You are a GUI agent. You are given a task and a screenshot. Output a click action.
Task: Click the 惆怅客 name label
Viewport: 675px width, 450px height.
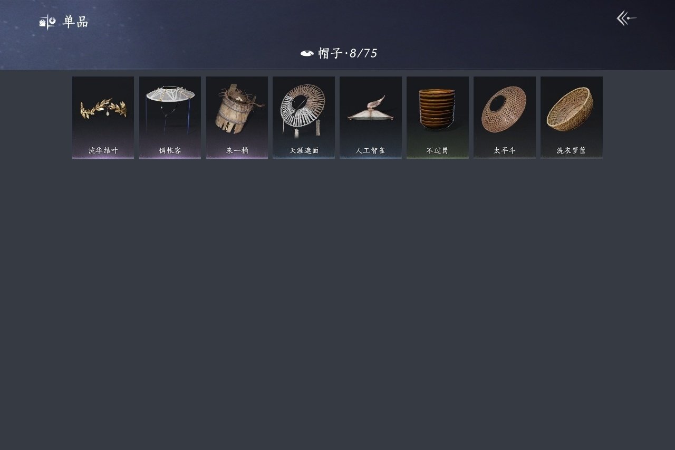click(170, 150)
